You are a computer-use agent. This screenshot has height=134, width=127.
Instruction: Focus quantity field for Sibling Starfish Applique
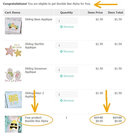click(x=66, y=45)
